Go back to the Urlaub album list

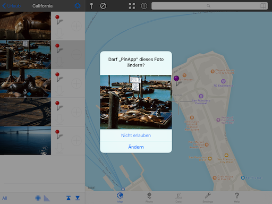coord(12,6)
